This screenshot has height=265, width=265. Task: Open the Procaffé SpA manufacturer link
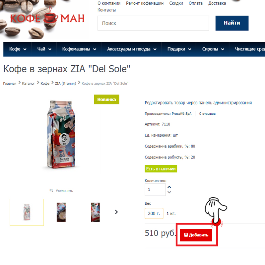[182, 114]
